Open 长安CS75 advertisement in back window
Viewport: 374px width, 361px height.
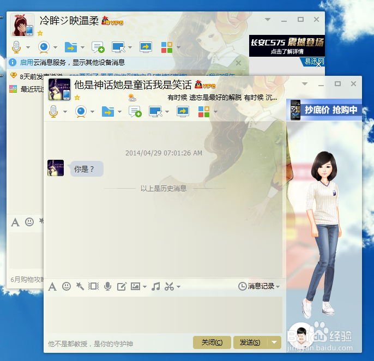pos(287,46)
